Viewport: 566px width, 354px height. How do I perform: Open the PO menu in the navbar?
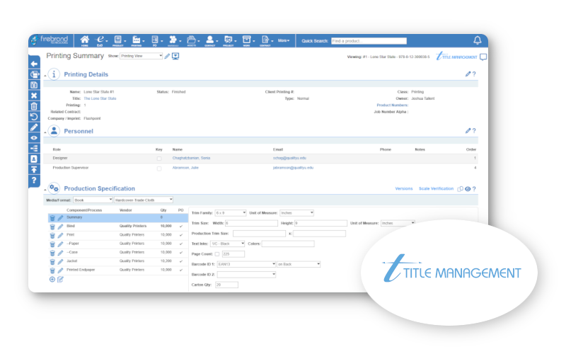coord(156,41)
